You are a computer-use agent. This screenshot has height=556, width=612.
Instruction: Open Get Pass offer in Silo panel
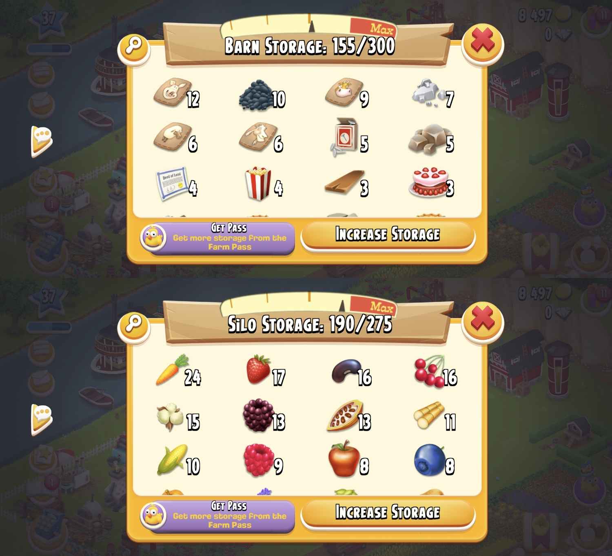pyautogui.click(x=217, y=516)
